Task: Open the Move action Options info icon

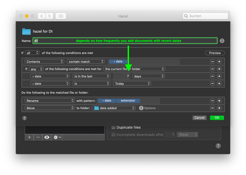Action: point(141,108)
